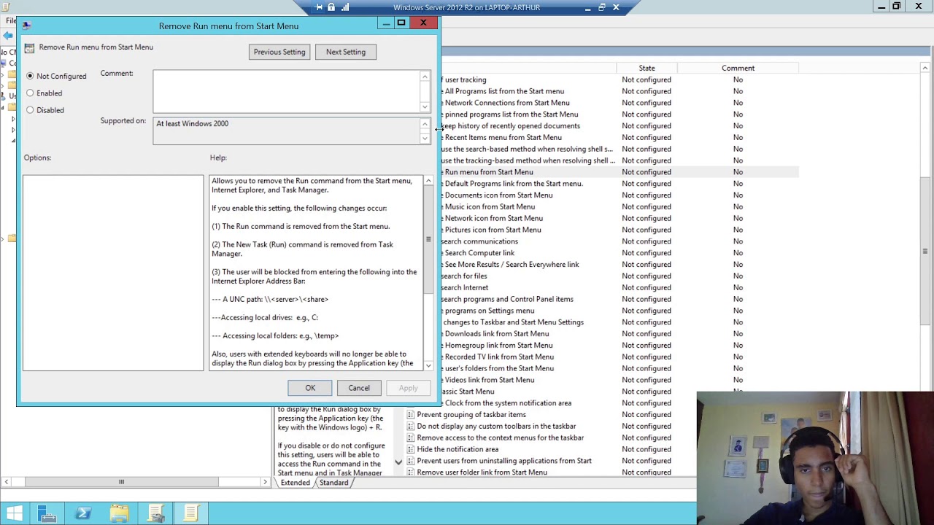934x525 pixels.
Task: Select the Disabled radio button
Action: (30, 110)
